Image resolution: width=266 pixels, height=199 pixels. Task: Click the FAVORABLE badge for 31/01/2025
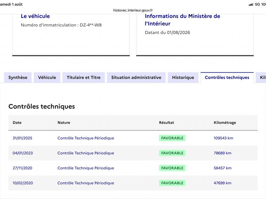[x=172, y=138]
